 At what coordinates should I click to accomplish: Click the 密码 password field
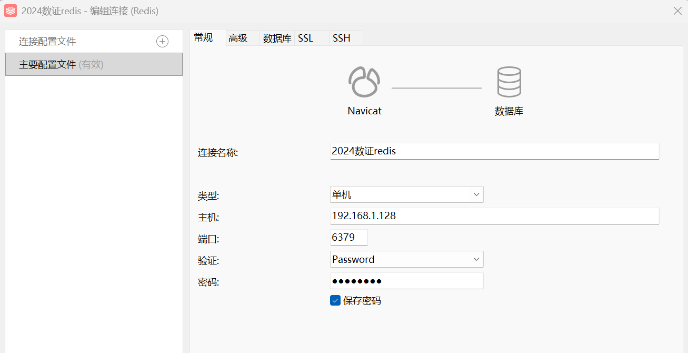(x=406, y=281)
